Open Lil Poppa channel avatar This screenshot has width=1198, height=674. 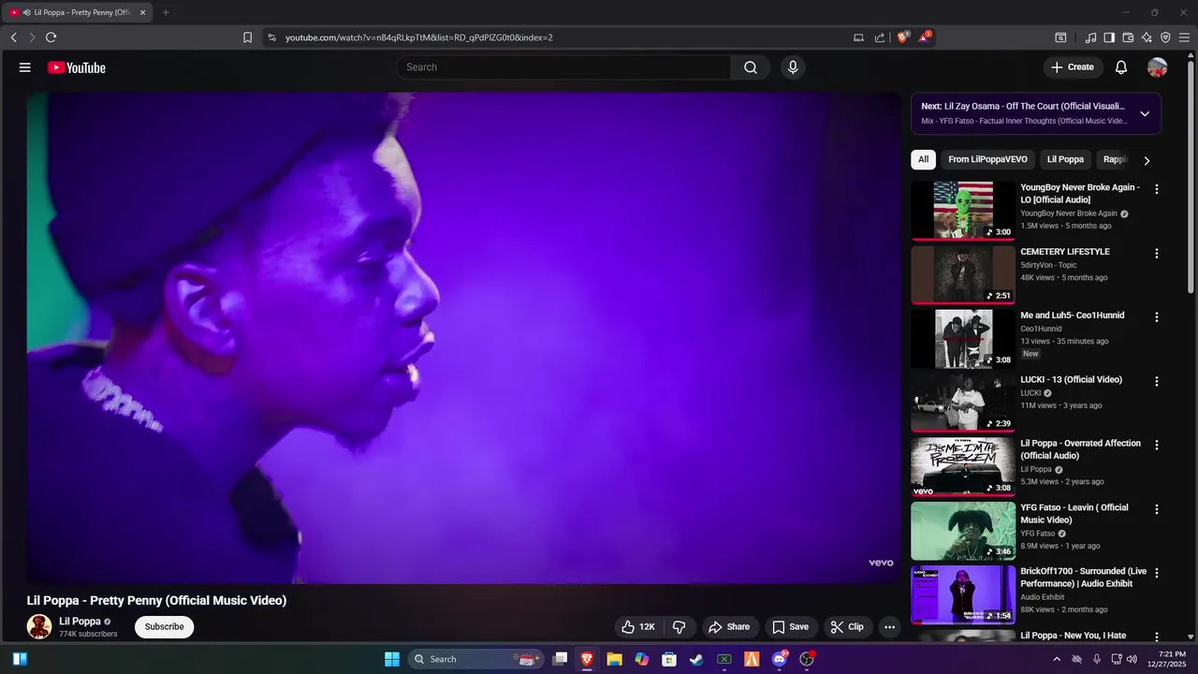coord(39,627)
